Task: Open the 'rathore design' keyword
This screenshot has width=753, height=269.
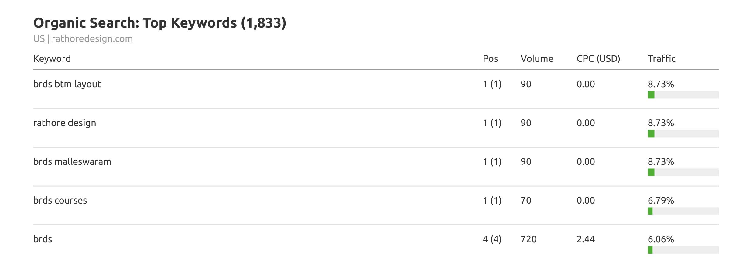Action: (x=64, y=123)
